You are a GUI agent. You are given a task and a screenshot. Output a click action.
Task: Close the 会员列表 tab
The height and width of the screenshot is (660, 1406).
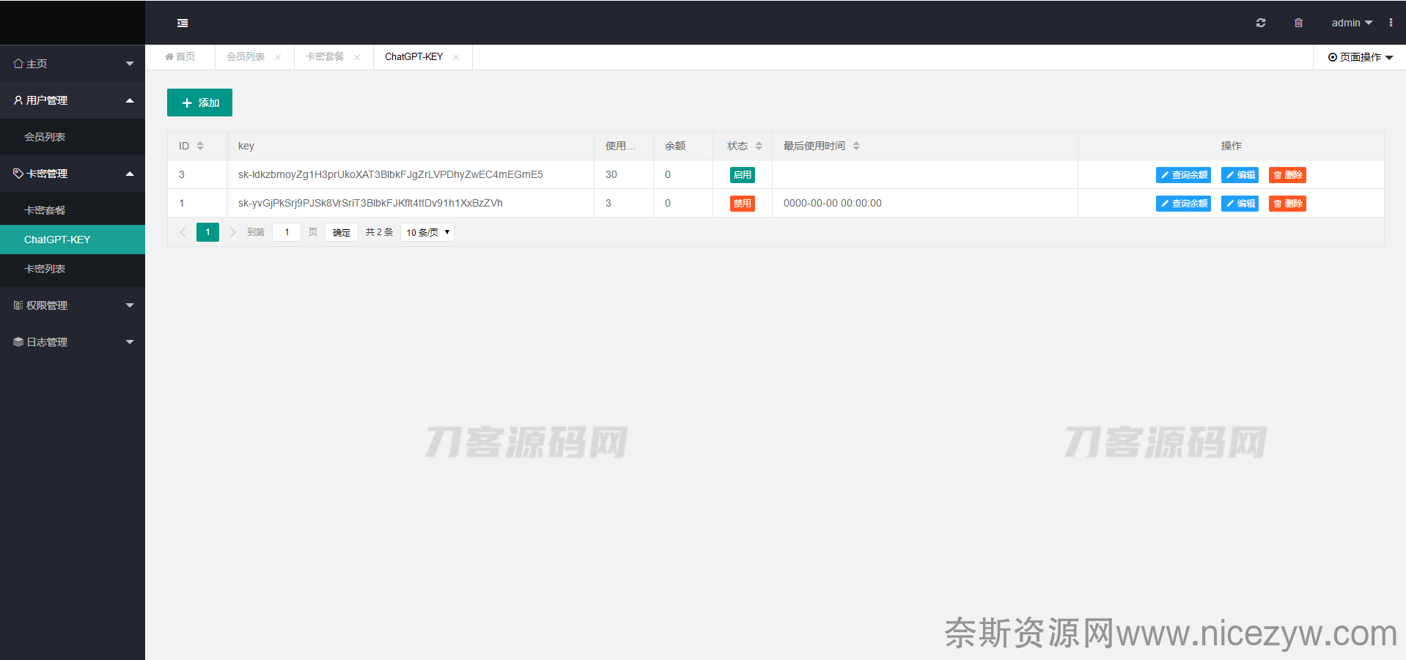click(x=278, y=57)
